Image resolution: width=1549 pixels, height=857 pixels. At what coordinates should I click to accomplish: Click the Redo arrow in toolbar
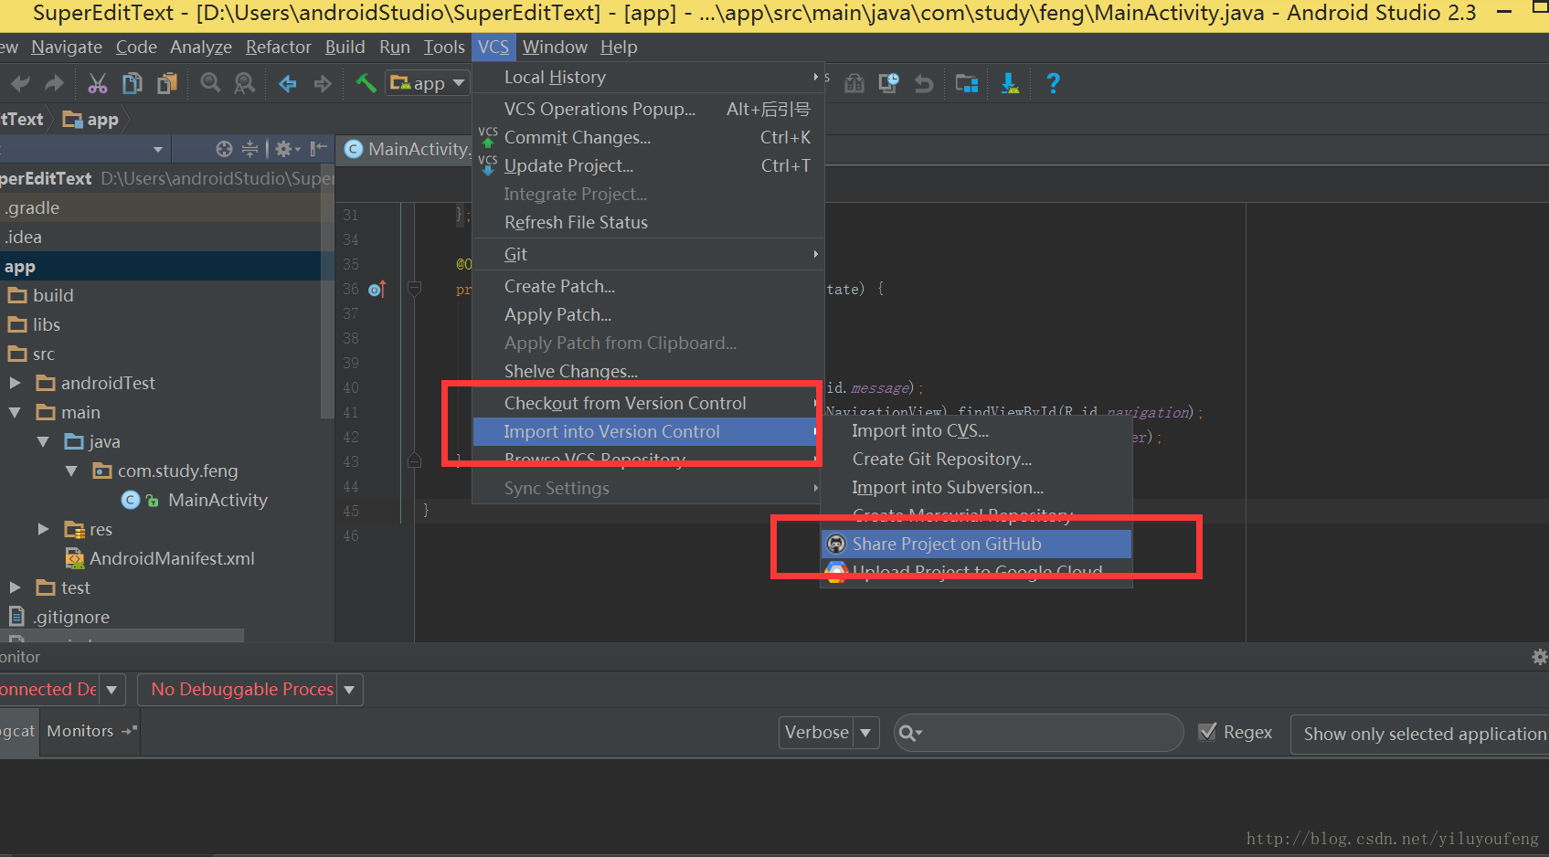(x=55, y=84)
